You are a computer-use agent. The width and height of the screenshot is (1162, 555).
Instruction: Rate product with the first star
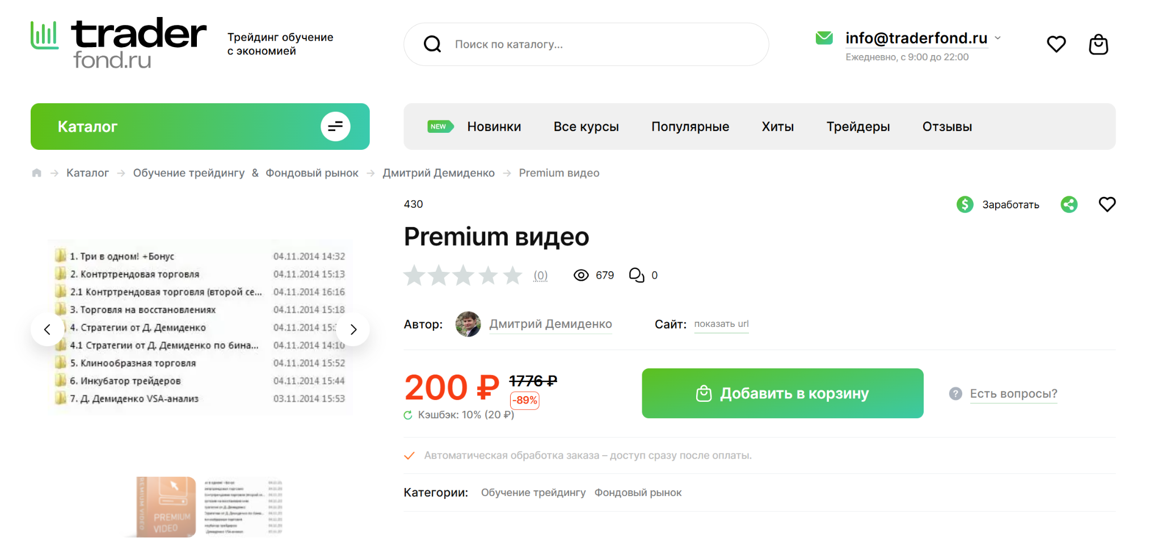[415, 275]
